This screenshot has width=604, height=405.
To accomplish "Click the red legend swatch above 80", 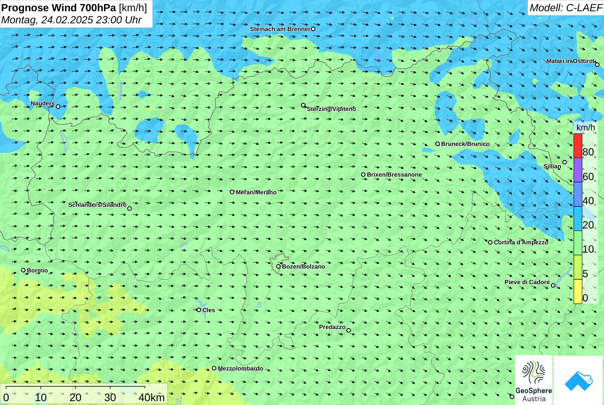I will pyautogui.click(x=578, y=146).
